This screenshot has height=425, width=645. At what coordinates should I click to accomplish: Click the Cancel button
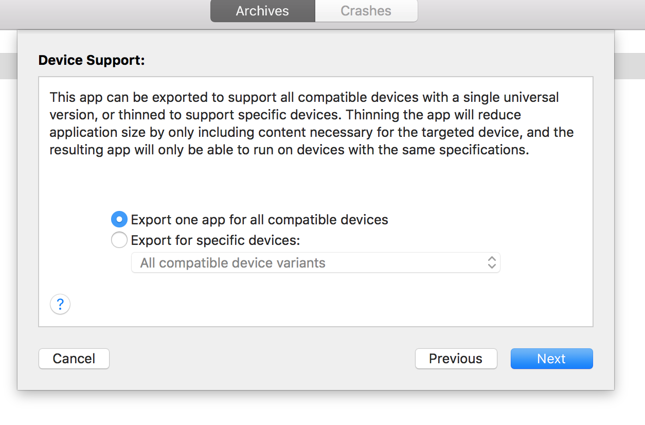coord(74,359)
